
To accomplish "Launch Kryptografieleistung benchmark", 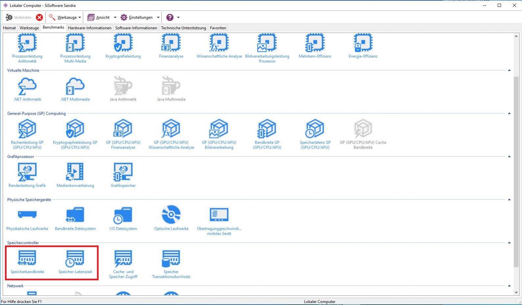I will [x=123, y=46].
